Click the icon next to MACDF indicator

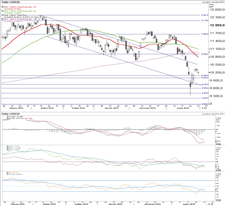[x=8, y=116]
